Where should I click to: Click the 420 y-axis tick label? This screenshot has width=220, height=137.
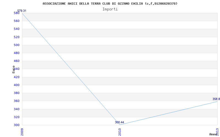coord(17,77)
